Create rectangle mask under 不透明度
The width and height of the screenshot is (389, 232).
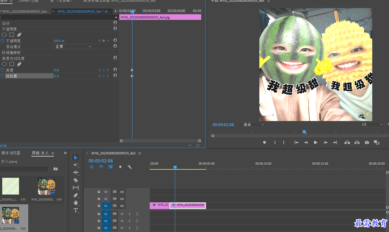click(x=12, y=35)
